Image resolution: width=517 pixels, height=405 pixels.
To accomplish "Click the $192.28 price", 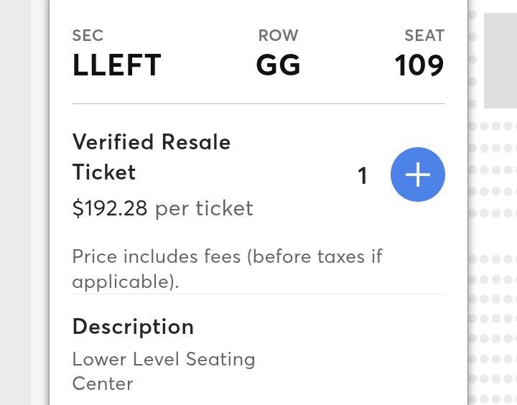I will tap(110, 208).
